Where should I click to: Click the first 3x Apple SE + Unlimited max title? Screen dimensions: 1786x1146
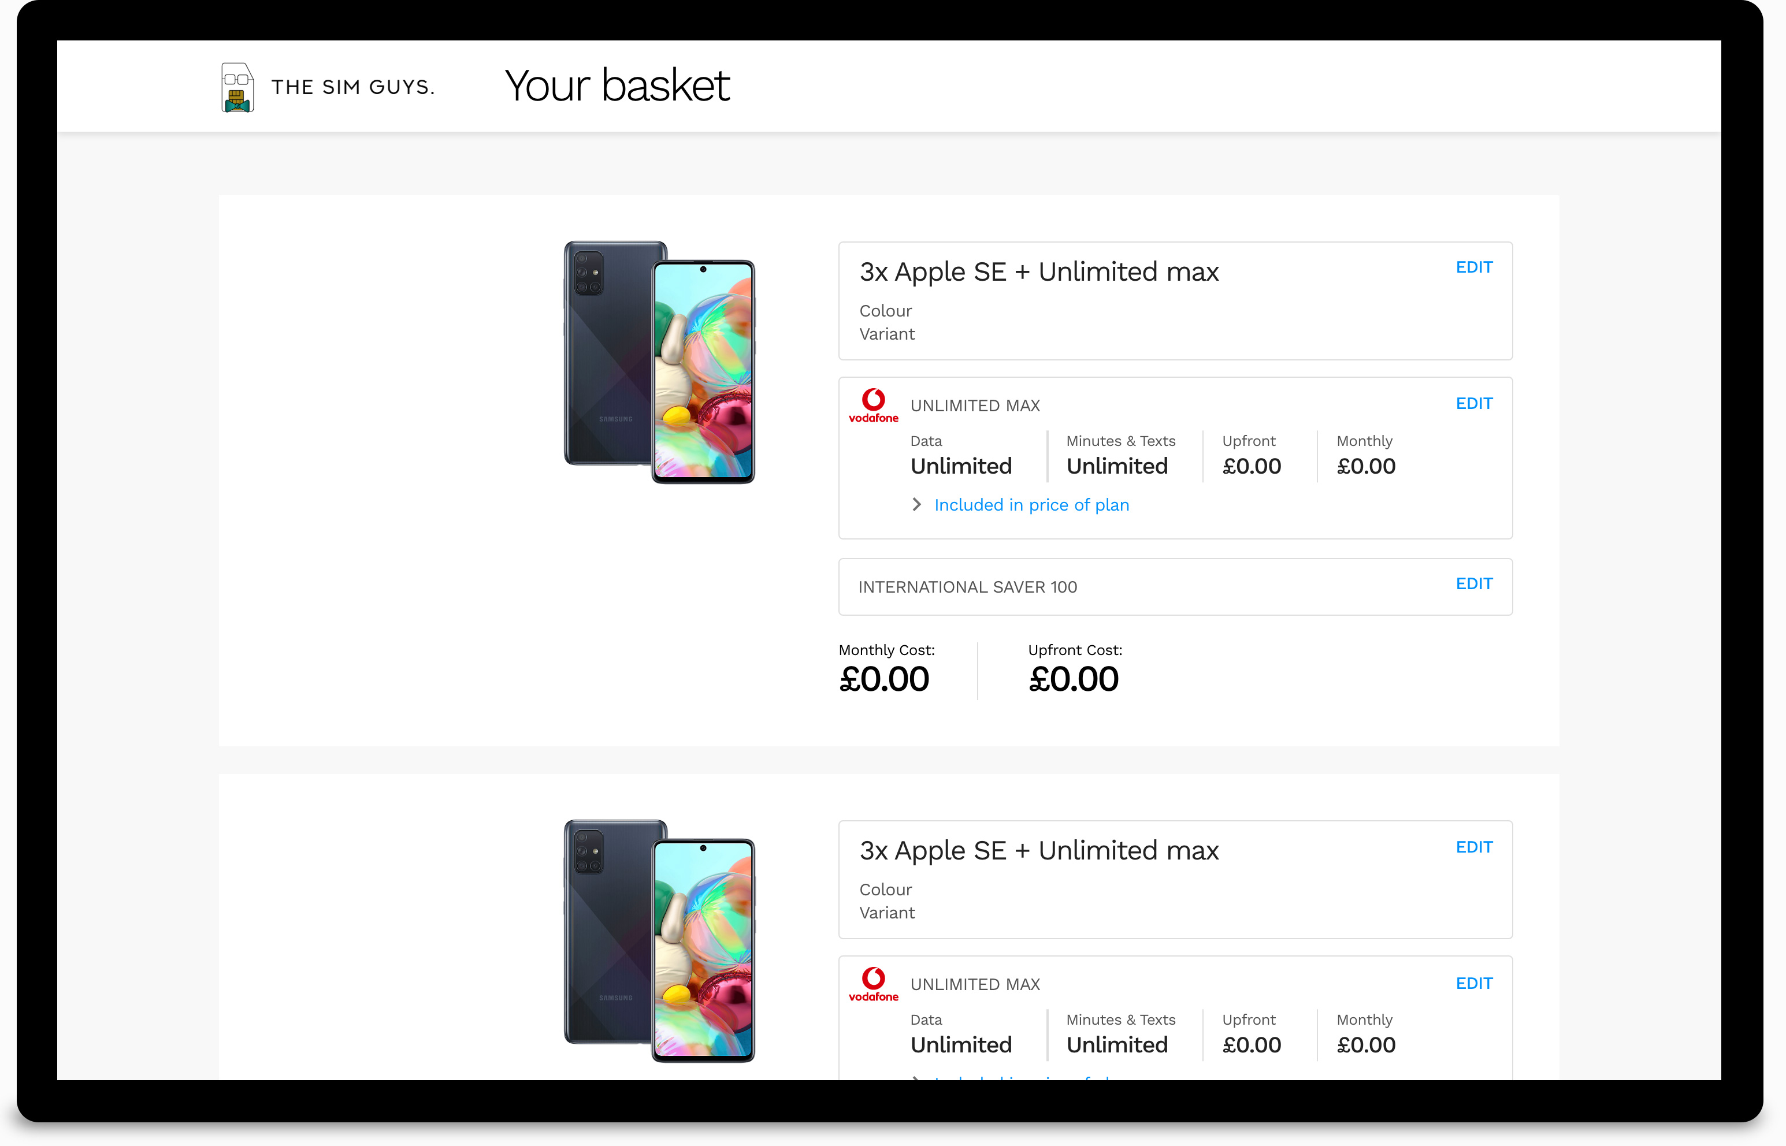point(1039,273)
